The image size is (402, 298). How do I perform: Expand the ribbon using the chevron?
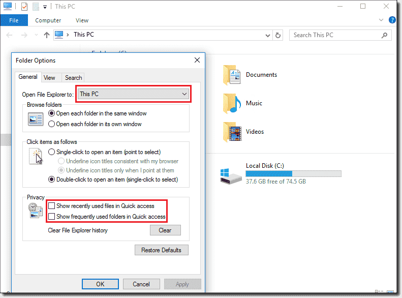pos(381,20)
